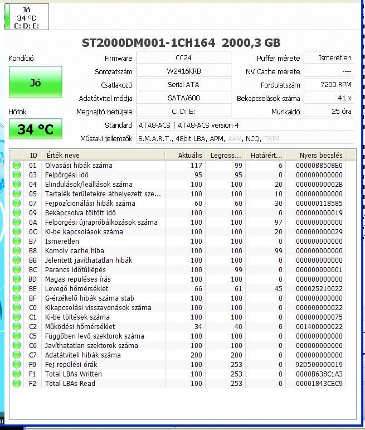Click the status icon for Ki-be töltések száma

pos(17,317)
